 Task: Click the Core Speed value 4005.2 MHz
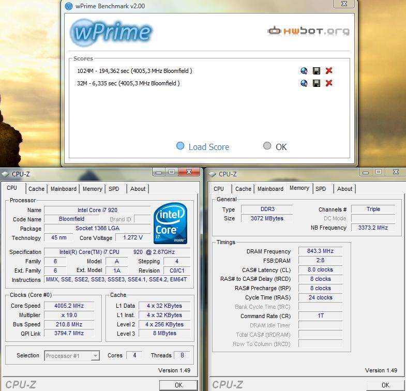tap(69, 306)
